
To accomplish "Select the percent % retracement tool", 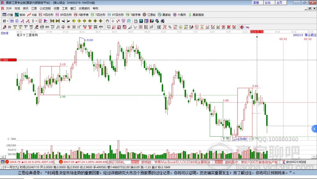I will coord(170,27).
